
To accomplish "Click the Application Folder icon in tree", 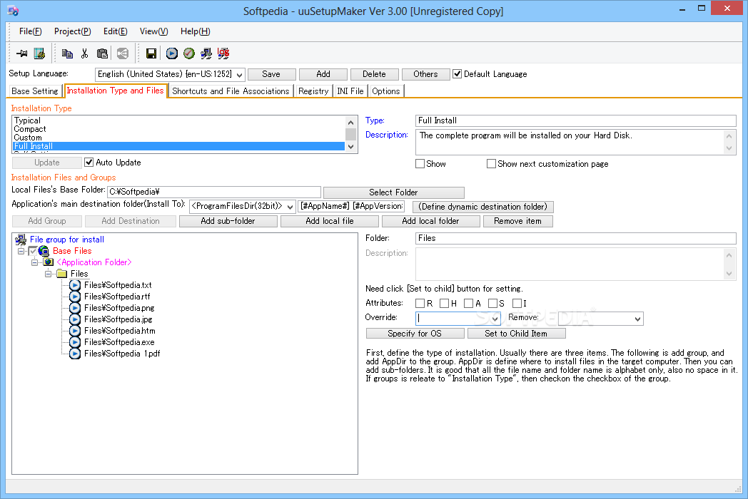I will coord(49,262).
